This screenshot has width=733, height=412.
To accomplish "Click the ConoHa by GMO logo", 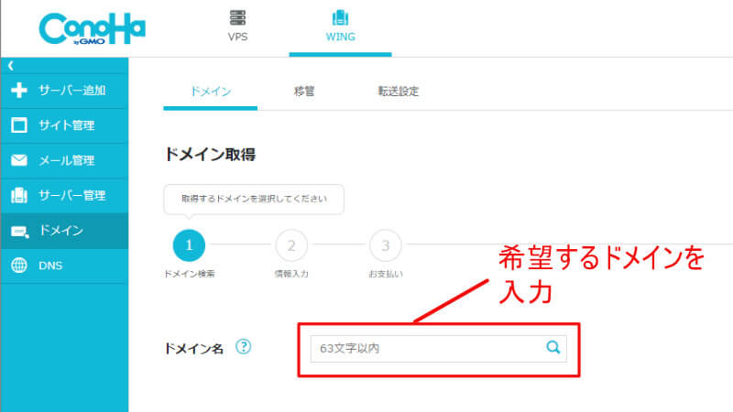I will click(93, 28).
